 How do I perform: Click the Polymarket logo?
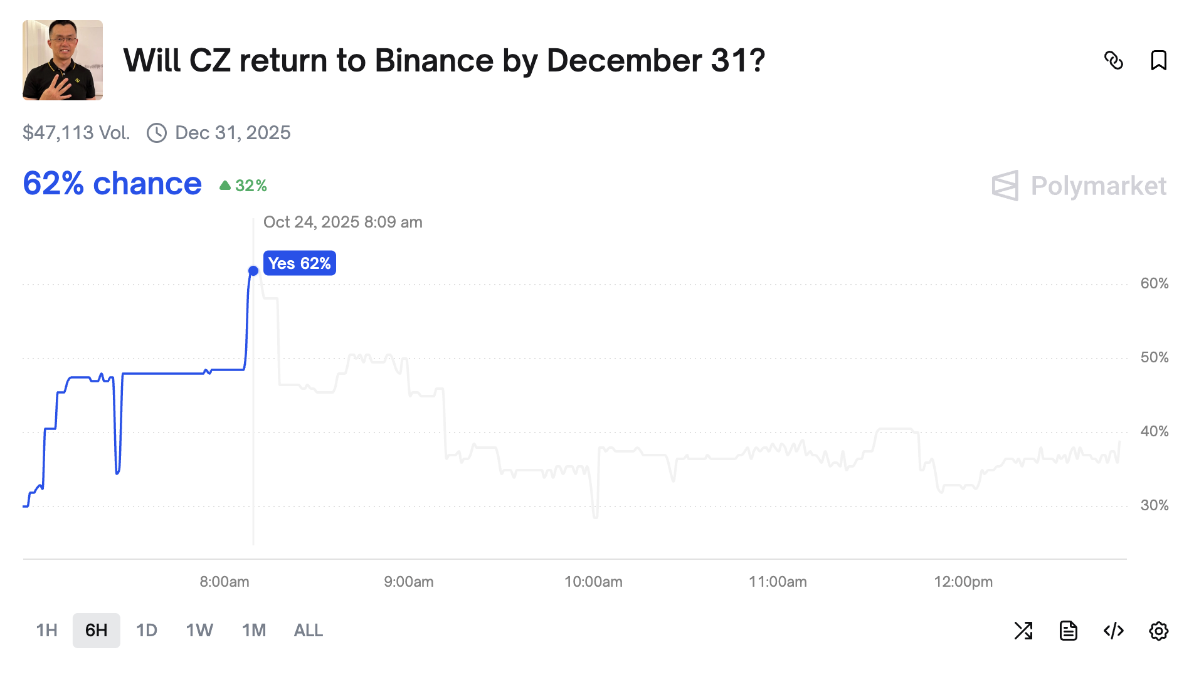pyautogui.click(x=1079, y=186)
